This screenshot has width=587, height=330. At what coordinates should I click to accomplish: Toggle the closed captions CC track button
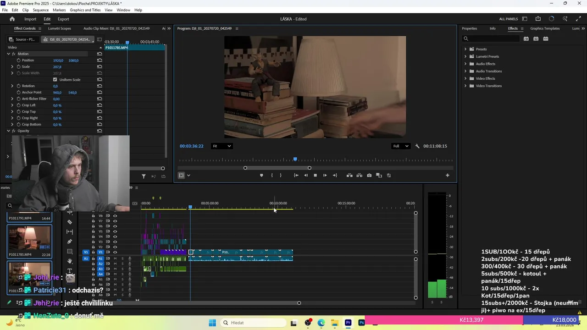tap(135, 203)
